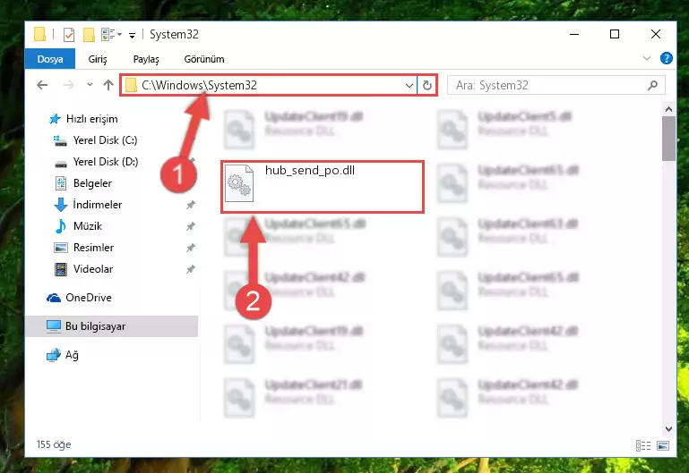Screen dimensions: 689x473
Task: Open recent locations dropdown arrow
Action: point(90,85)
